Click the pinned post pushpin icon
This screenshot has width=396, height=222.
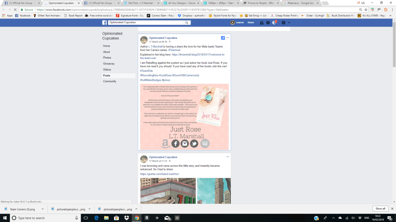[223, 37]
